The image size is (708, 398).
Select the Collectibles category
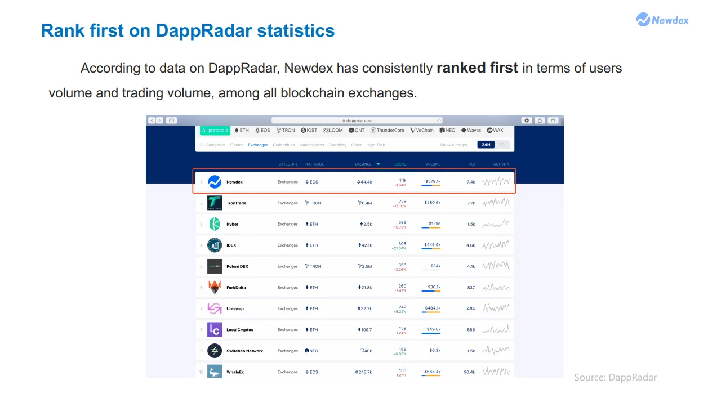(284, 145)
